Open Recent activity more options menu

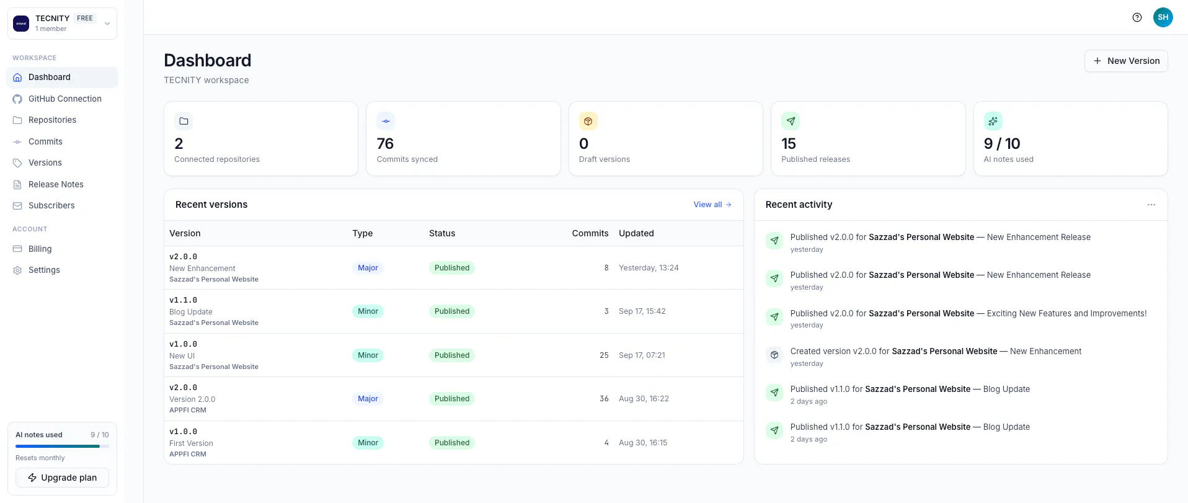click(1151, 205)
